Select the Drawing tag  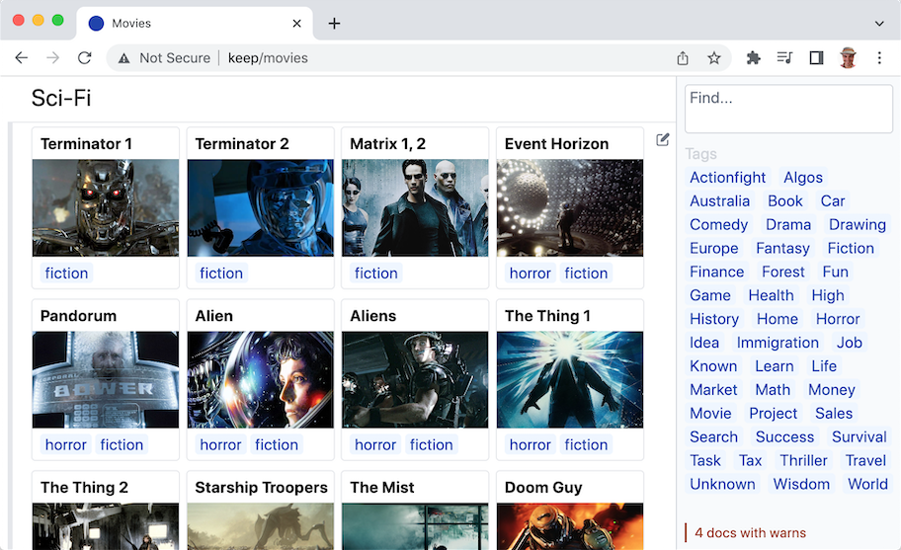(858, 224)
